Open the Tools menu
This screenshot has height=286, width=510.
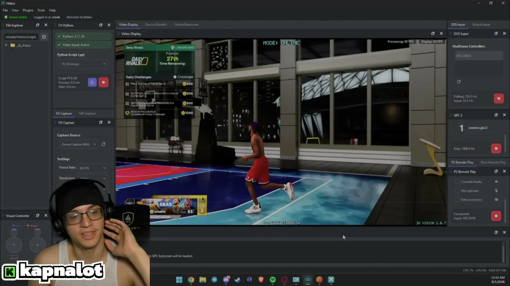[x=41, y=10]
